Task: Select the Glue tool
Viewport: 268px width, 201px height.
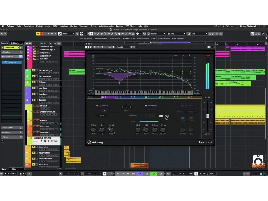Action: pos(109,34)
